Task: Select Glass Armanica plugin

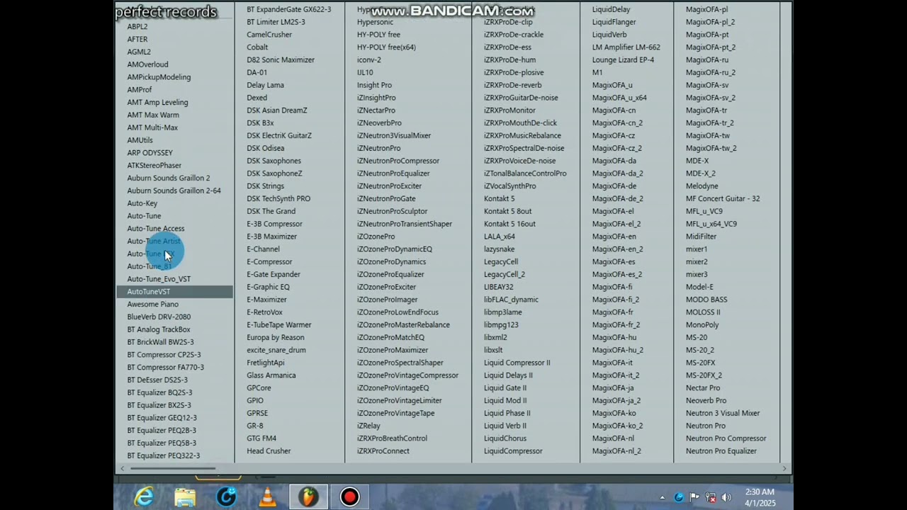Action: [271, 375]
